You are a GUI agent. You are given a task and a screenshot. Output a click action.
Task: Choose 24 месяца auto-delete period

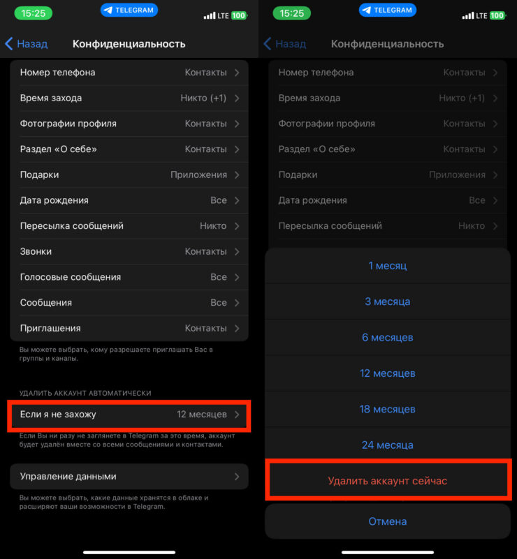pos(388,445)
